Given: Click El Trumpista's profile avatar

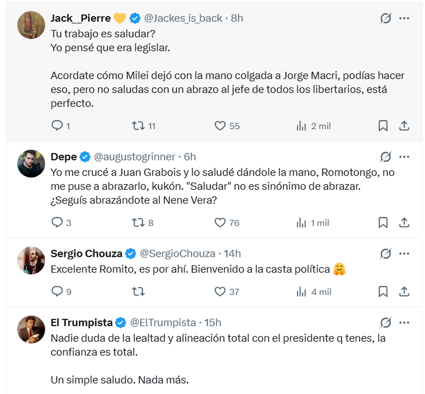Looking at the screenshot, I should [x=31, y=329].
